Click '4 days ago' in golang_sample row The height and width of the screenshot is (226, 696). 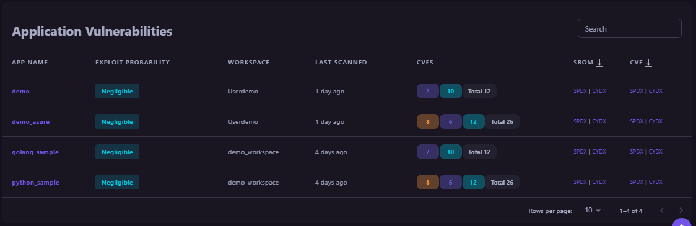point(331,152)
